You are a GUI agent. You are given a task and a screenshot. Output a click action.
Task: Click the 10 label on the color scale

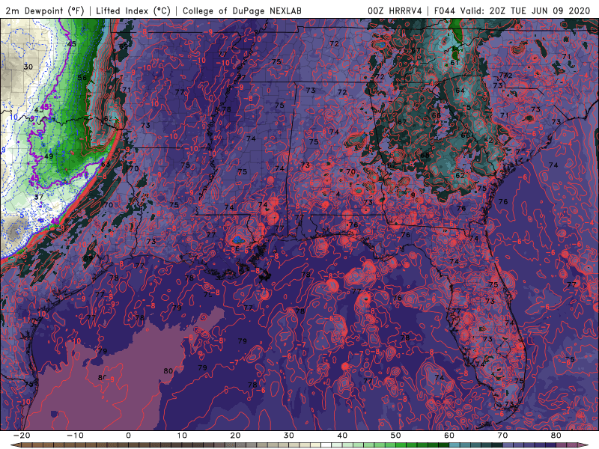pos(182,436)
